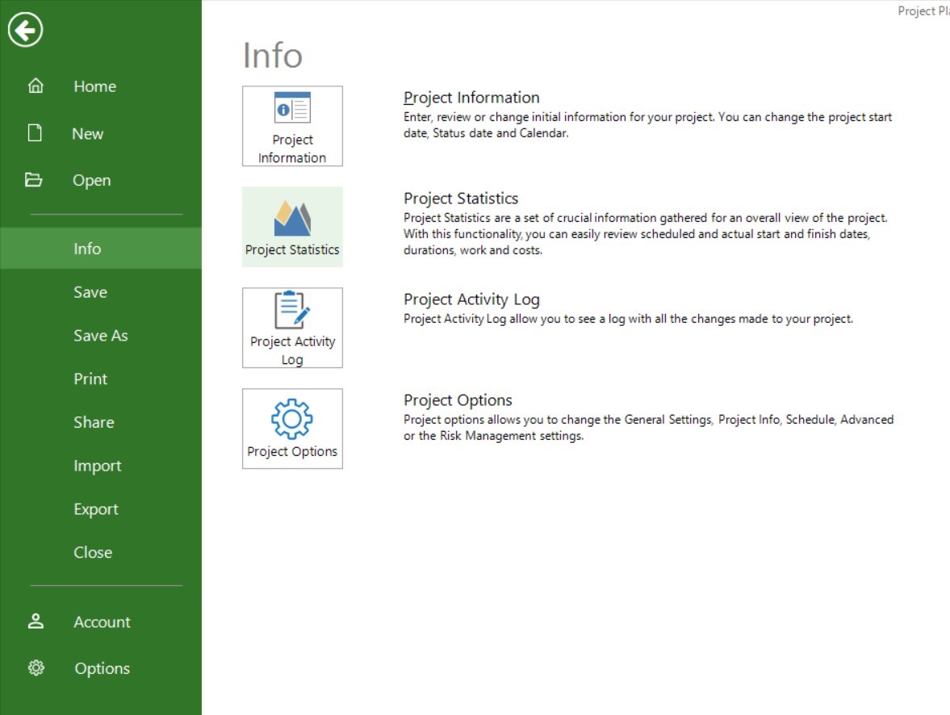The image size is (950, 715).
Task: Go to the Share menu item
Action: 94,422
